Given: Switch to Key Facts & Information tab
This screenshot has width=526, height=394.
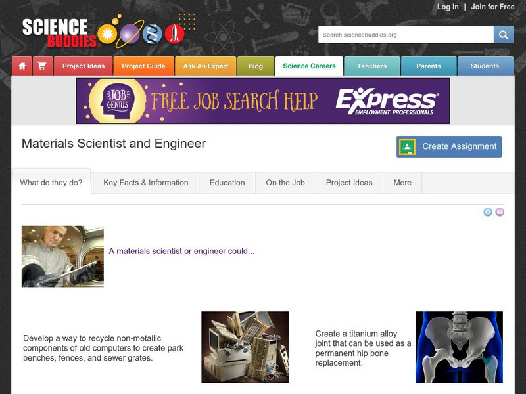Looking at the screenshot, I should click(145, 183).
